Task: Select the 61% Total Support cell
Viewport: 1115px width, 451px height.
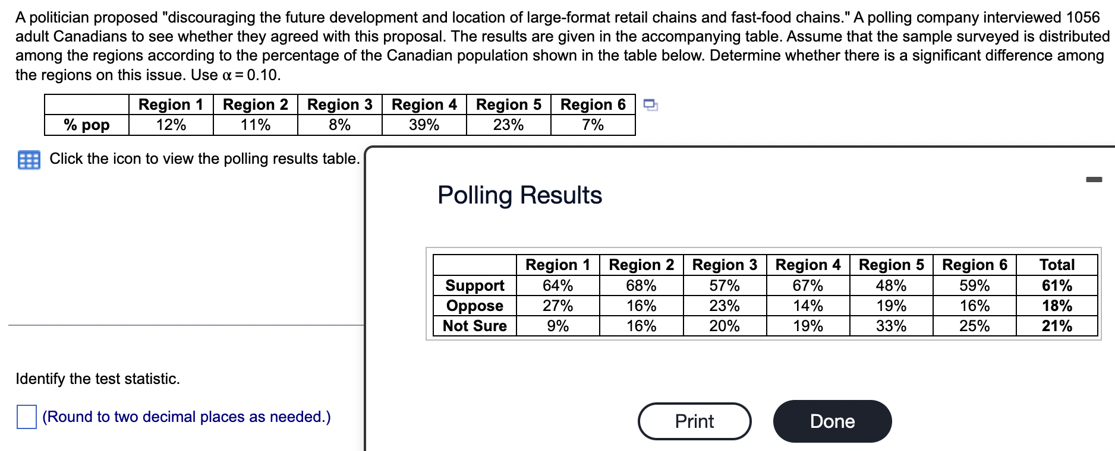Action: pyautogui.click(x=1058, y=285)
